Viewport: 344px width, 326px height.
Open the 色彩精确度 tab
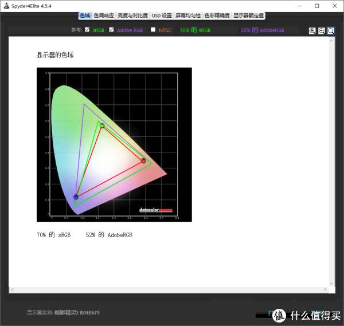pyautogui.click(x=217, y=15)
